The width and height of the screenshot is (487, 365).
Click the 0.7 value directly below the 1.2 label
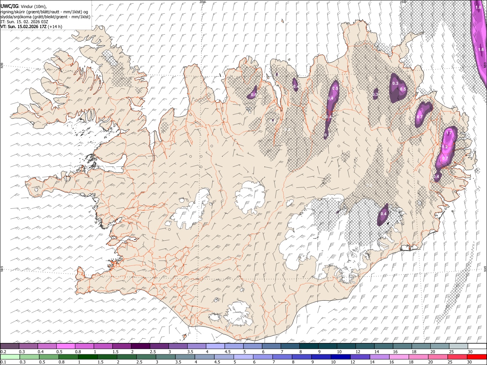(x=446, y=158)
